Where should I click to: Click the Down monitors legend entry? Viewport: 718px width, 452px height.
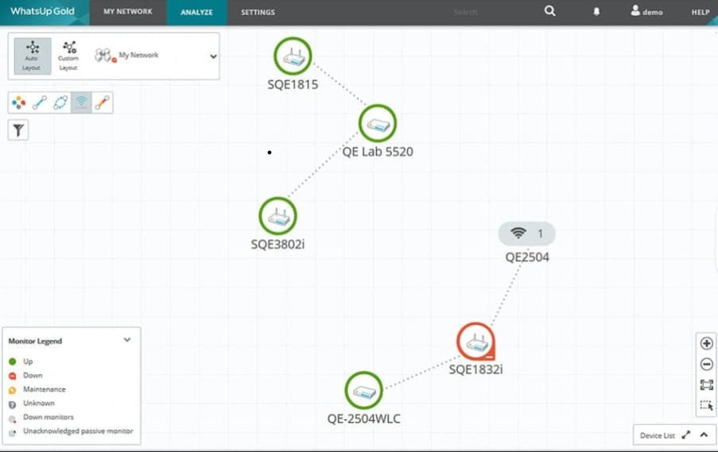point(41,417)
